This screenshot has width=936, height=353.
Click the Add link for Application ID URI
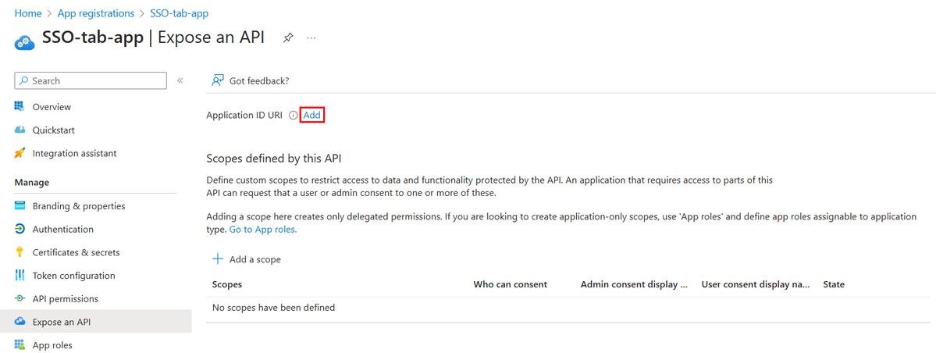pyautogui.click(x=312, y=115)
